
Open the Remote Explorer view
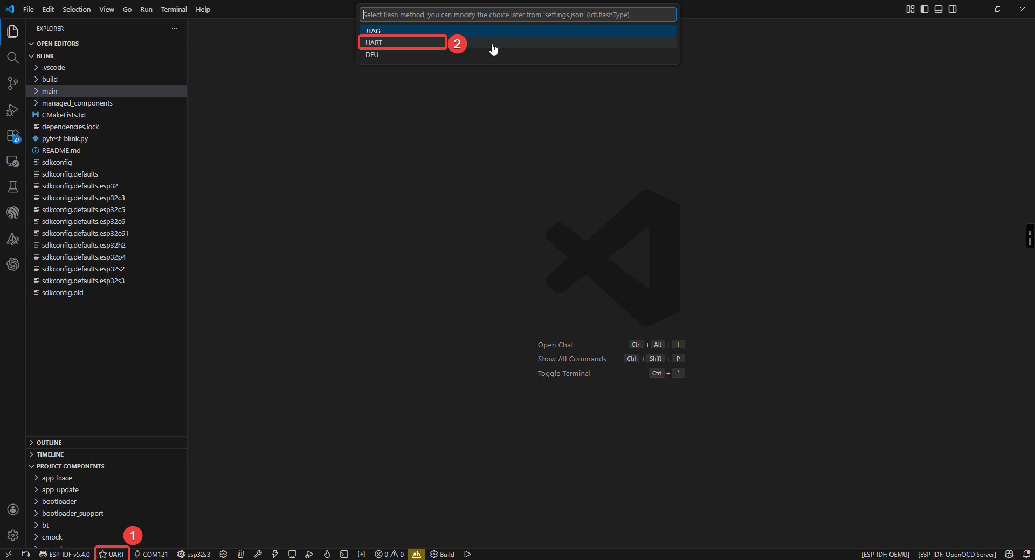[x=13, y=161]
